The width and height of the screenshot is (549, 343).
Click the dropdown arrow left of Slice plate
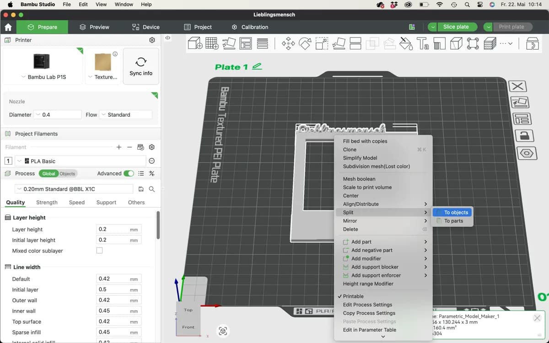tap(432, 27)
